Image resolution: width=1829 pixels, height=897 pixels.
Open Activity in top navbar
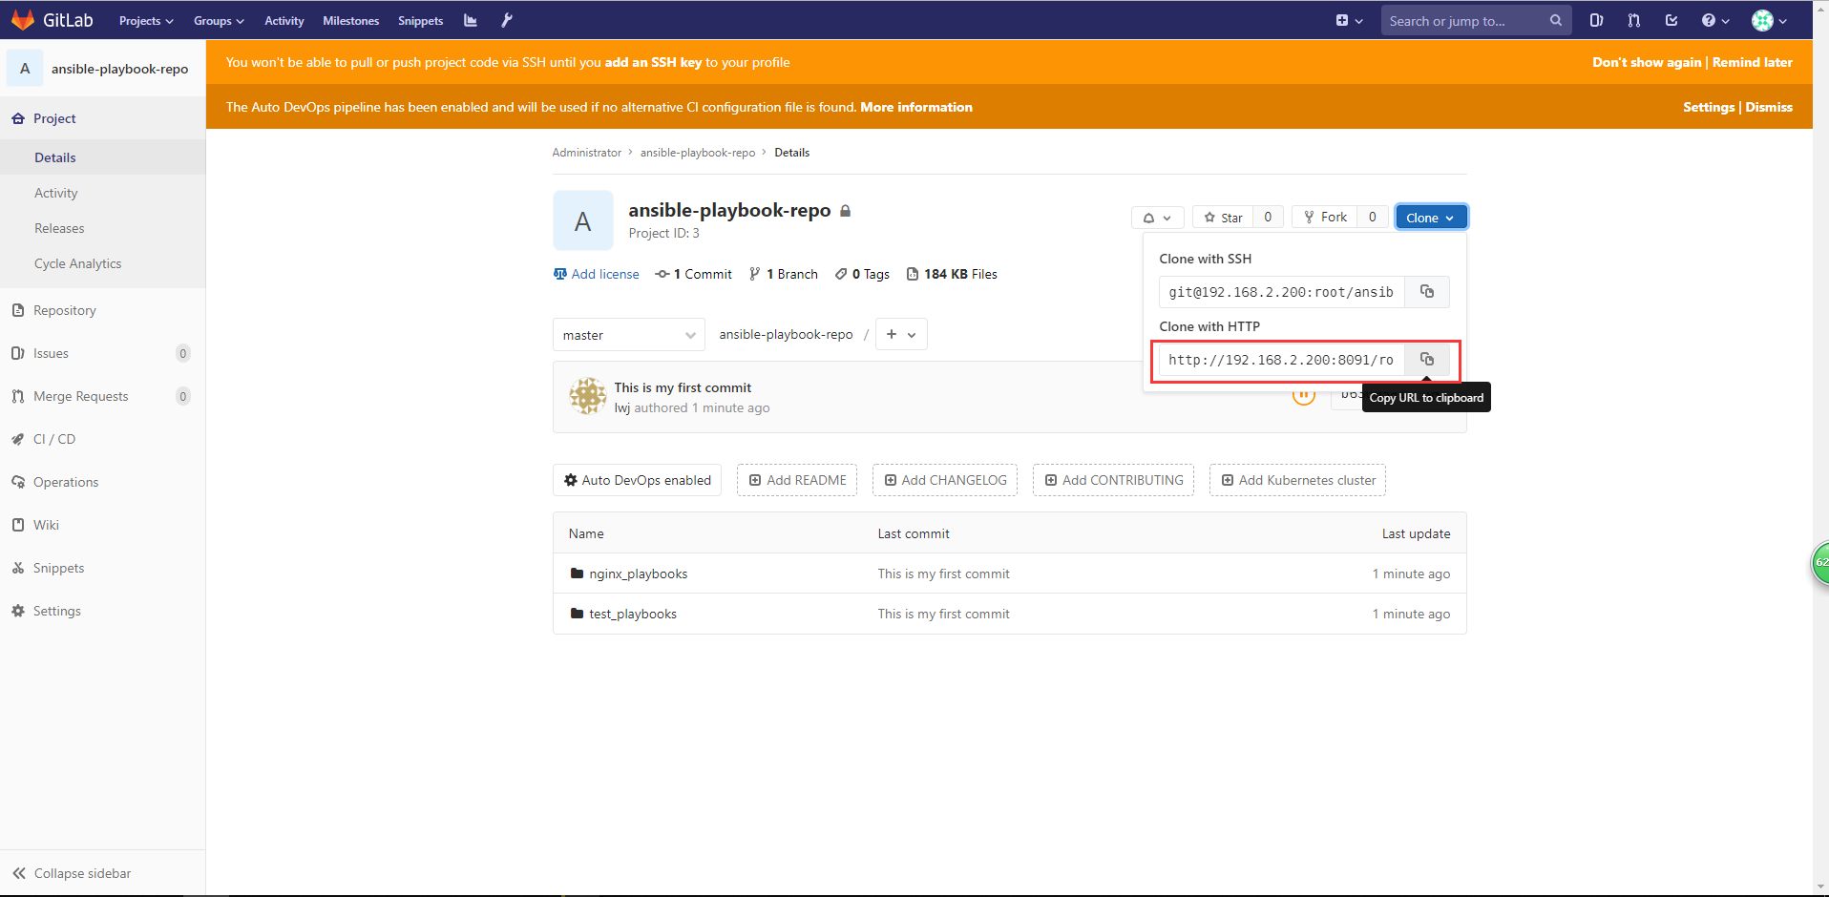pos(284,20)
